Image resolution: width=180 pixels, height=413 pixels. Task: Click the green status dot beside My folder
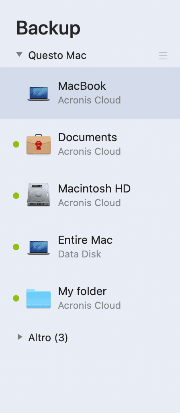pos(16,298)
